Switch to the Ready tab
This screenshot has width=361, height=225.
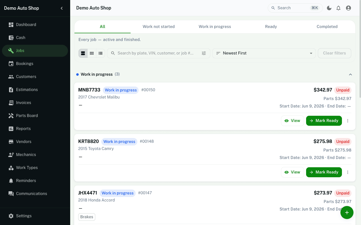click(271, 27)
